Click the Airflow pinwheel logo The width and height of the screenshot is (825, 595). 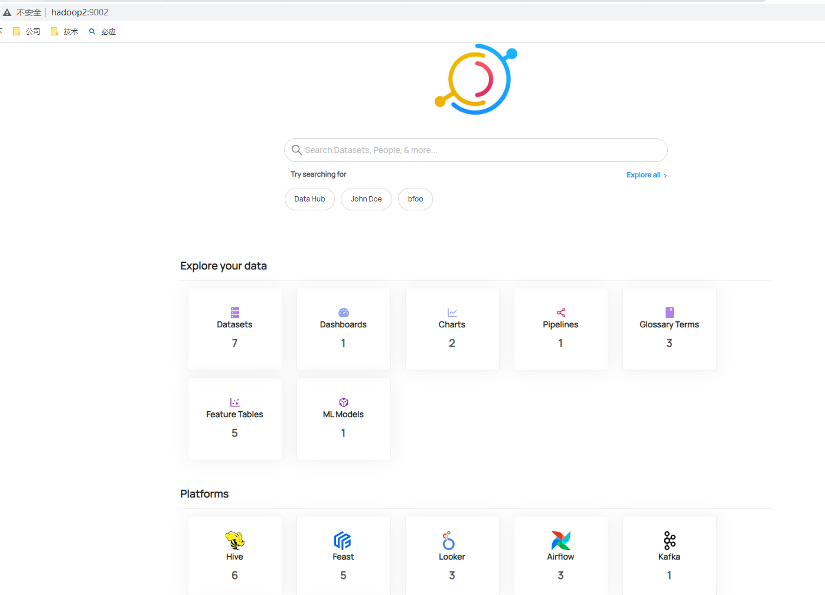coord(561,540)
